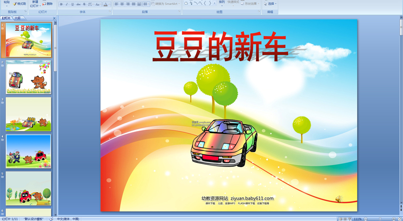The height and width of the screenshot is (221, 403).
Task: Open Font (字体) dialog launcher
Action: point(110,11)
